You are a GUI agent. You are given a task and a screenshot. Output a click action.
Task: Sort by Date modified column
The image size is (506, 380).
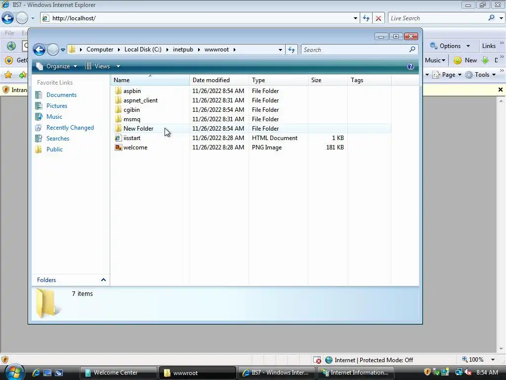(219, 80)
